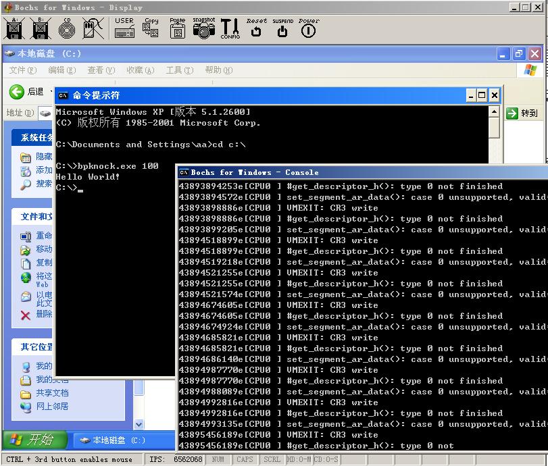This screenshot has width=548, height=466.
Task: Click the magnifier search icon in sidebar
Action: pos(26,184)
